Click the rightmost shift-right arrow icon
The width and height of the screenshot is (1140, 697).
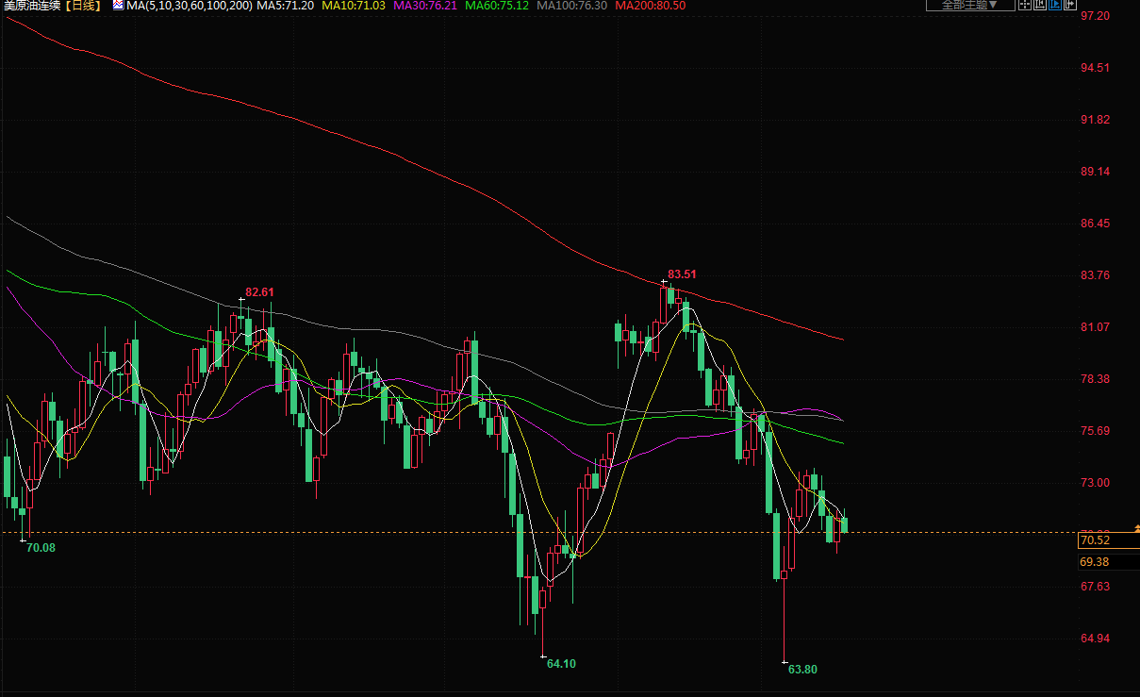tap(1070, 5)
